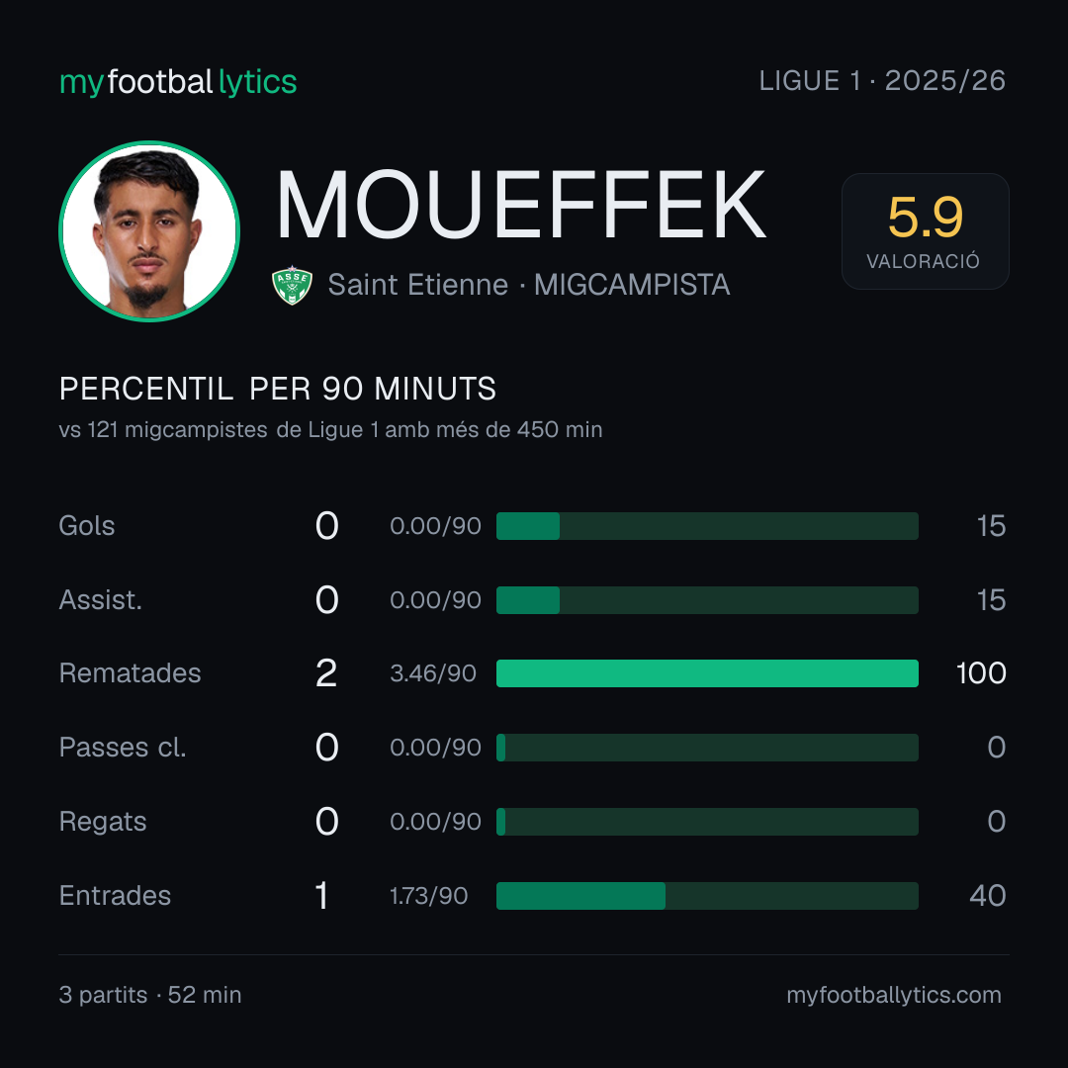The height and width of the screenshot is (1068, 1068).
Task: Click the Saint Etienne Migcampista subtitle
Action: [x=528, y=285]
